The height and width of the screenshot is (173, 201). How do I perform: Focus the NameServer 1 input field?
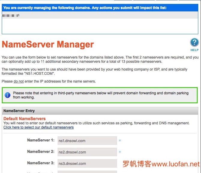87,141
